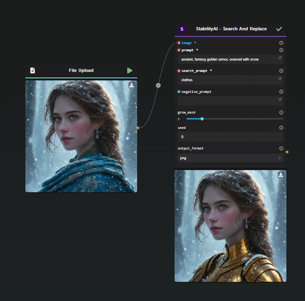Show info for the seed parameter
The width and height of the screenshot is (305, 301).
pos(281,128)
